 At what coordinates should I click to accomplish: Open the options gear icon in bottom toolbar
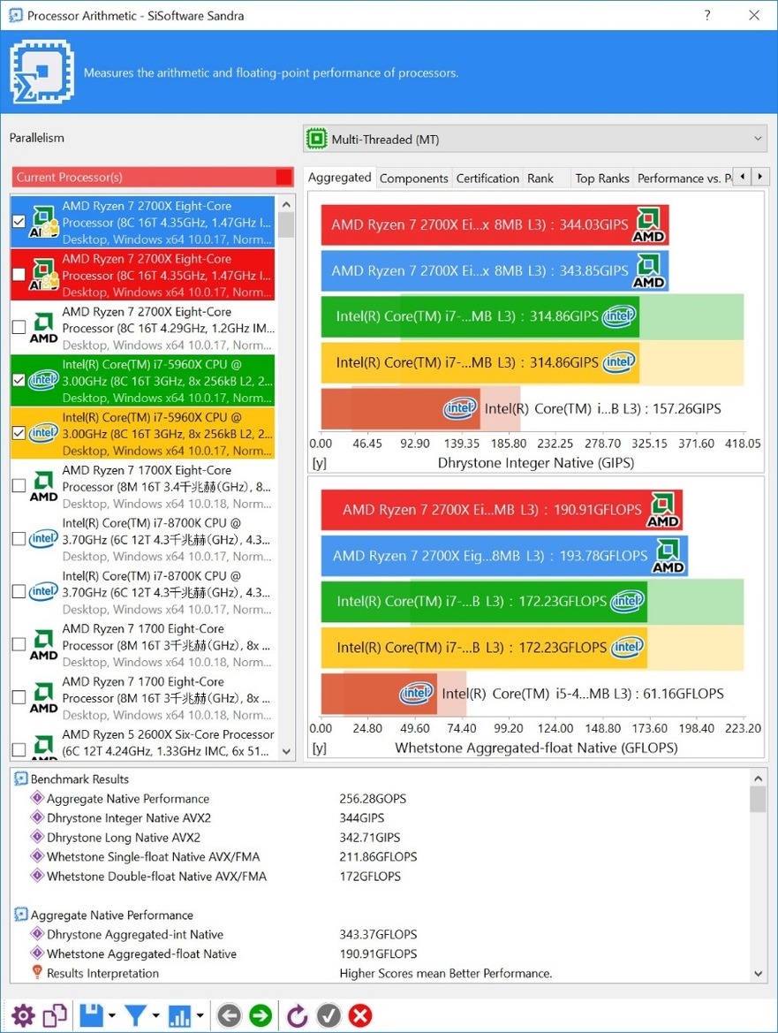click(x=23, y=1015)
